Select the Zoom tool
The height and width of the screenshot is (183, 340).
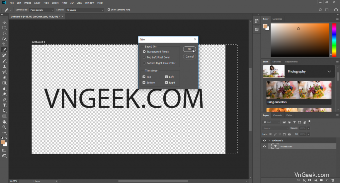coord(4,127)
